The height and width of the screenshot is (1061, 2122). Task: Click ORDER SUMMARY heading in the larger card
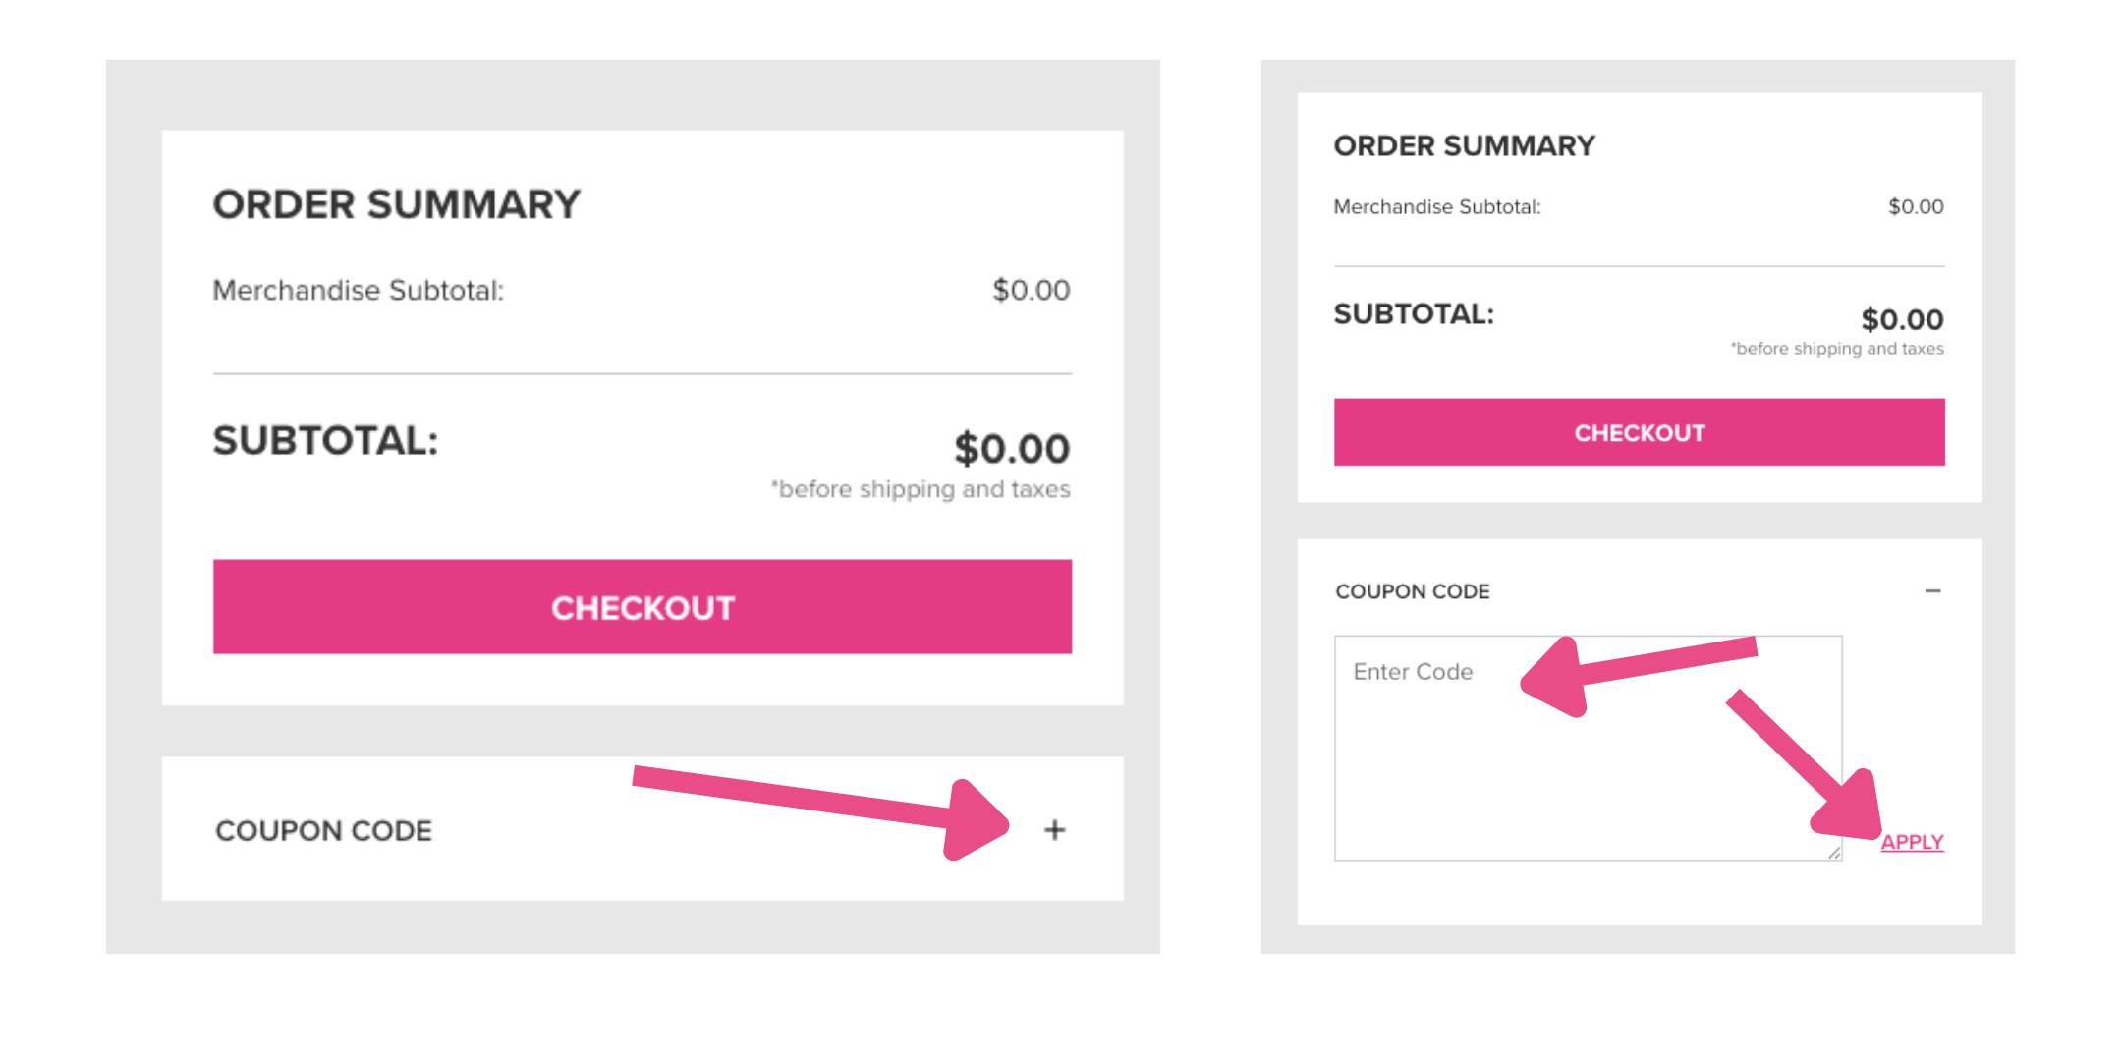tap(396, 204)
